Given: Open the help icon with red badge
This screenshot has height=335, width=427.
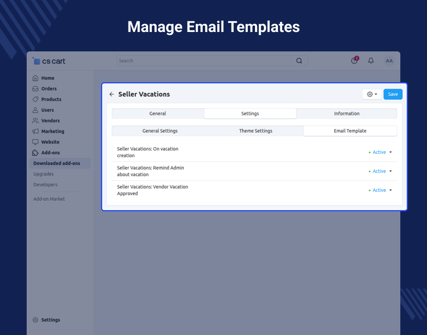Looking at the screenshot, I should pos(355,61).
